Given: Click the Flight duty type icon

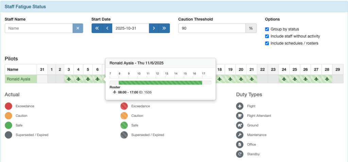Looking at the screenshot, I should (x=240, y=106).
